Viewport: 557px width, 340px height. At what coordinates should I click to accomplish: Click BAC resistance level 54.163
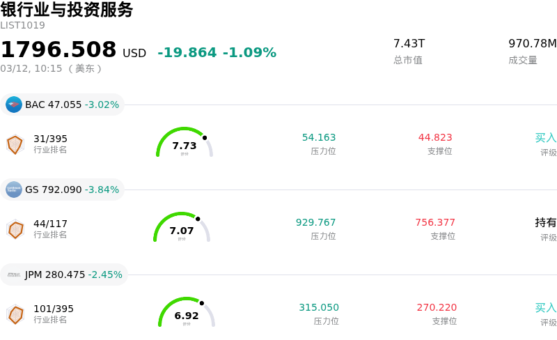(x=319, y=138)
